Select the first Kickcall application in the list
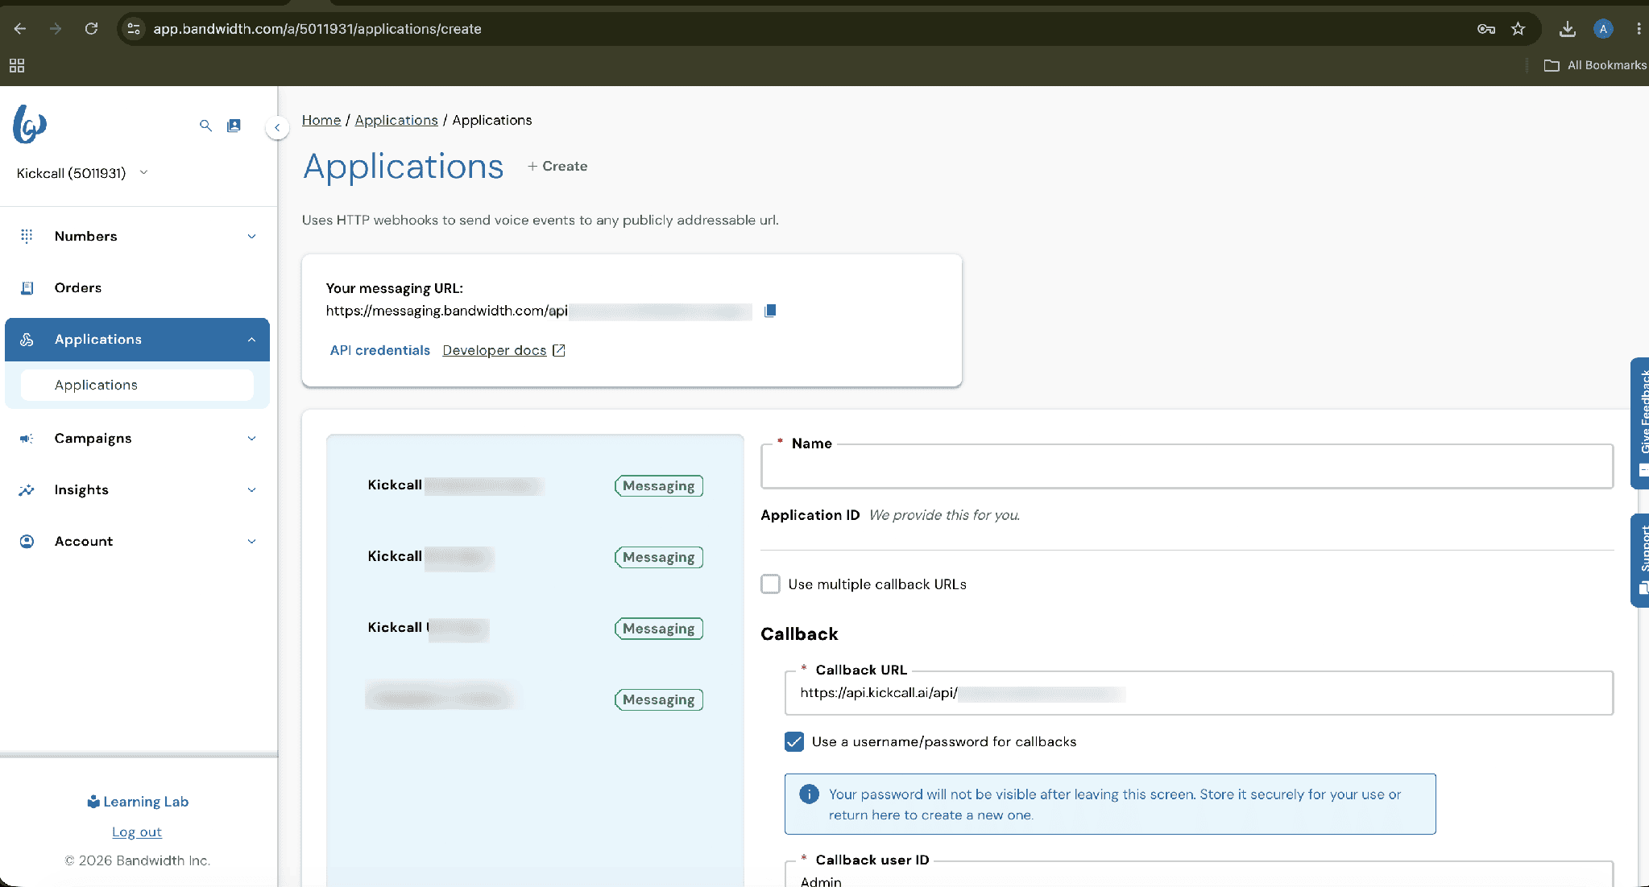The image size is (1649, 887). point(535,485)
